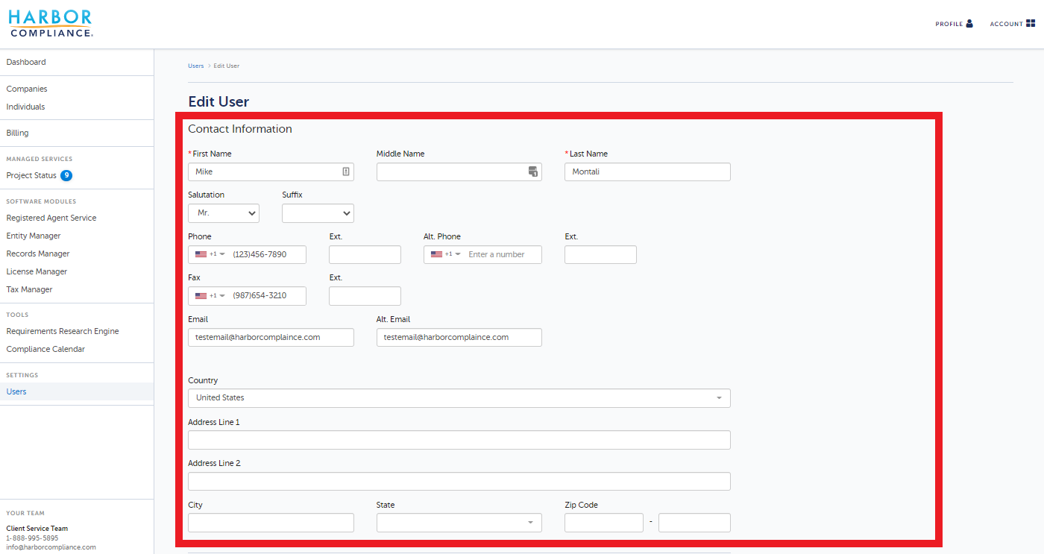This screenshot has height=554, width=1044.
Task: Open Entity Manager module
Action: pyautogui.click(x=34, y=236)
